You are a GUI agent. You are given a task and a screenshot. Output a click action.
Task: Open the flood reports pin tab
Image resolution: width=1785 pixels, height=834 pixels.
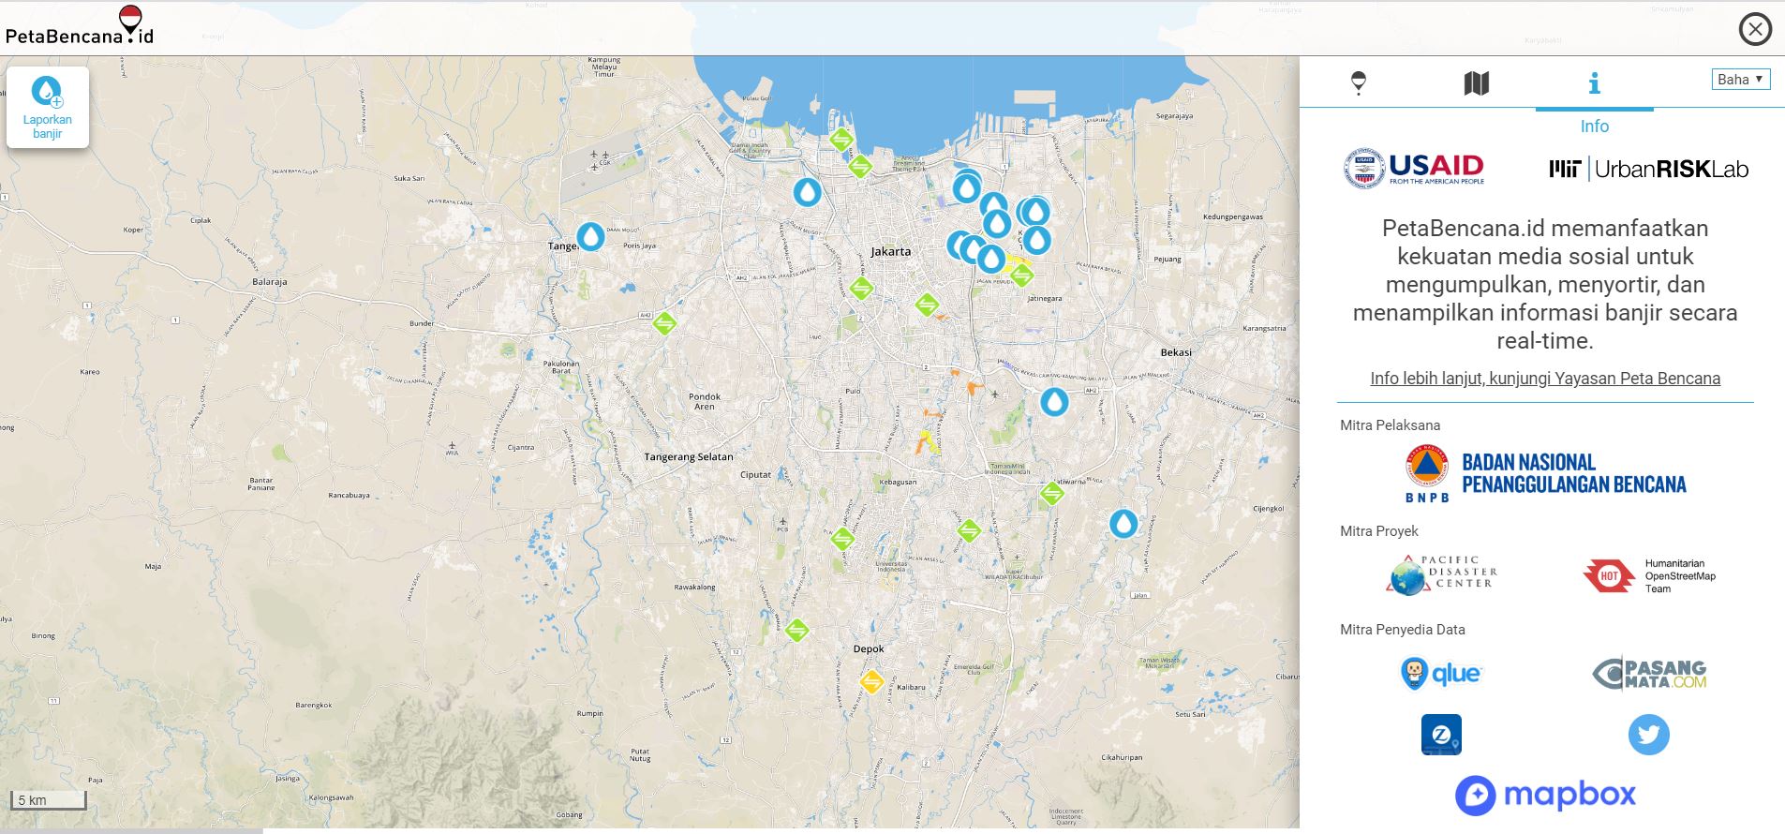[x=1358, y=83]
